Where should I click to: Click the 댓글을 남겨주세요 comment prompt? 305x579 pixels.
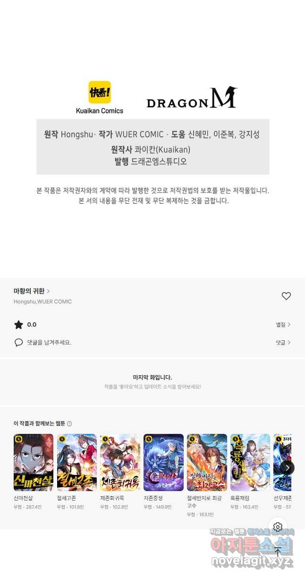tap(49, 342)
